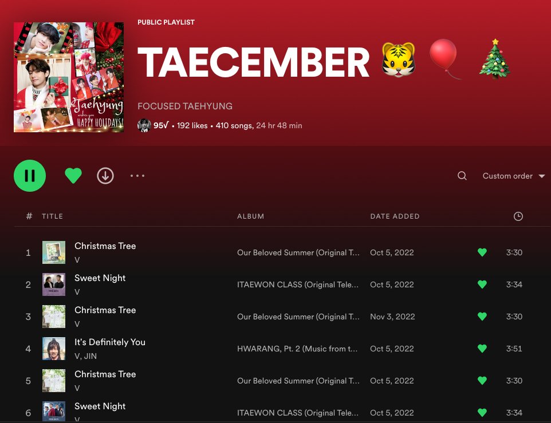Visit the 95√ user profile link
This screenshot has height=423, width=551.
pyautogui.click(x=161, y=125)
